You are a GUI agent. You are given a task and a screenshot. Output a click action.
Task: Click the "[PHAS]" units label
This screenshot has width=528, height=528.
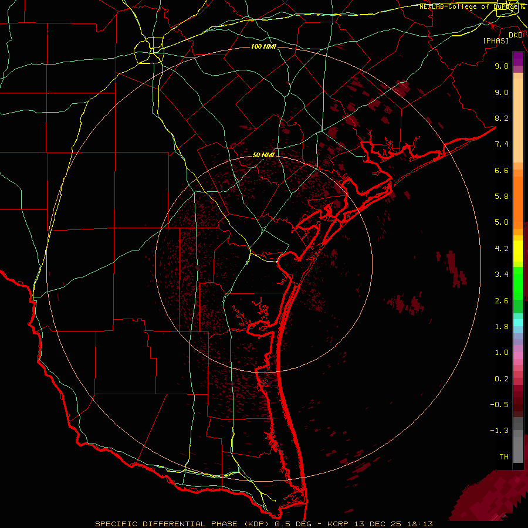coord(496,40)
